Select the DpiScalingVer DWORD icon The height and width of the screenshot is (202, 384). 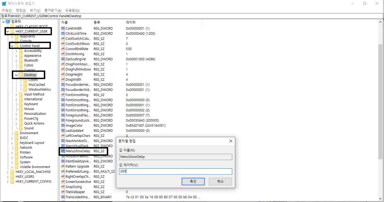[63, 59]
